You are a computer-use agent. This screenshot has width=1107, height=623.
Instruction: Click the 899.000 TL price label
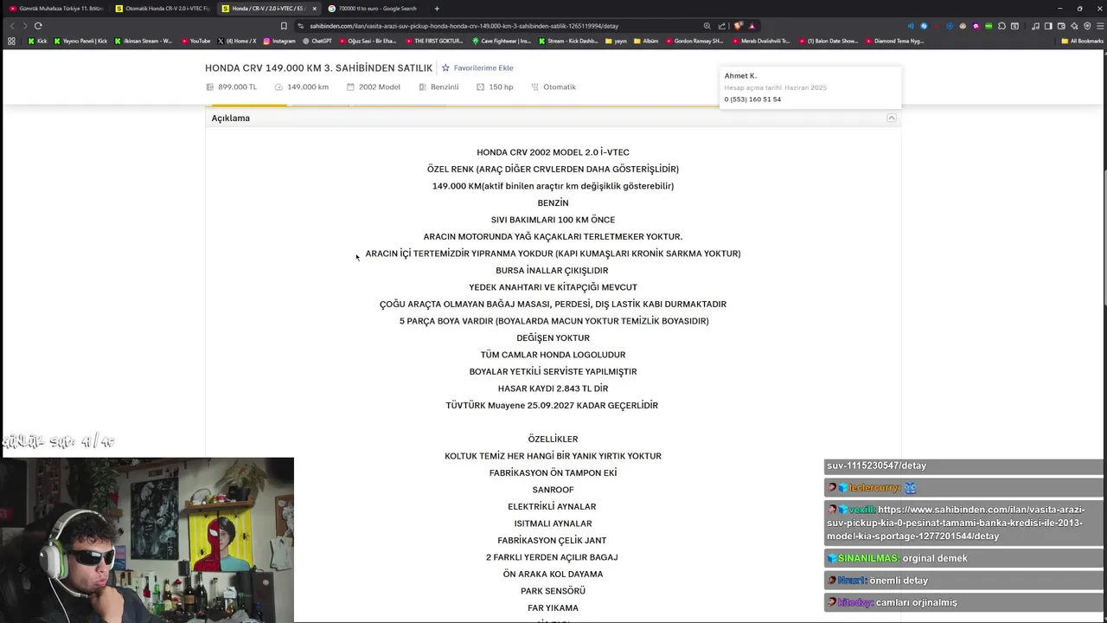click(237, 87)
